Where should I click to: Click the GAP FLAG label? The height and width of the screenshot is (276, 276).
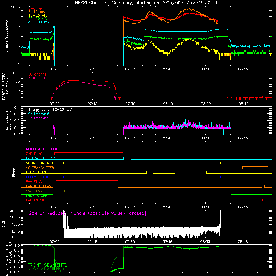[x=34, y=154]
